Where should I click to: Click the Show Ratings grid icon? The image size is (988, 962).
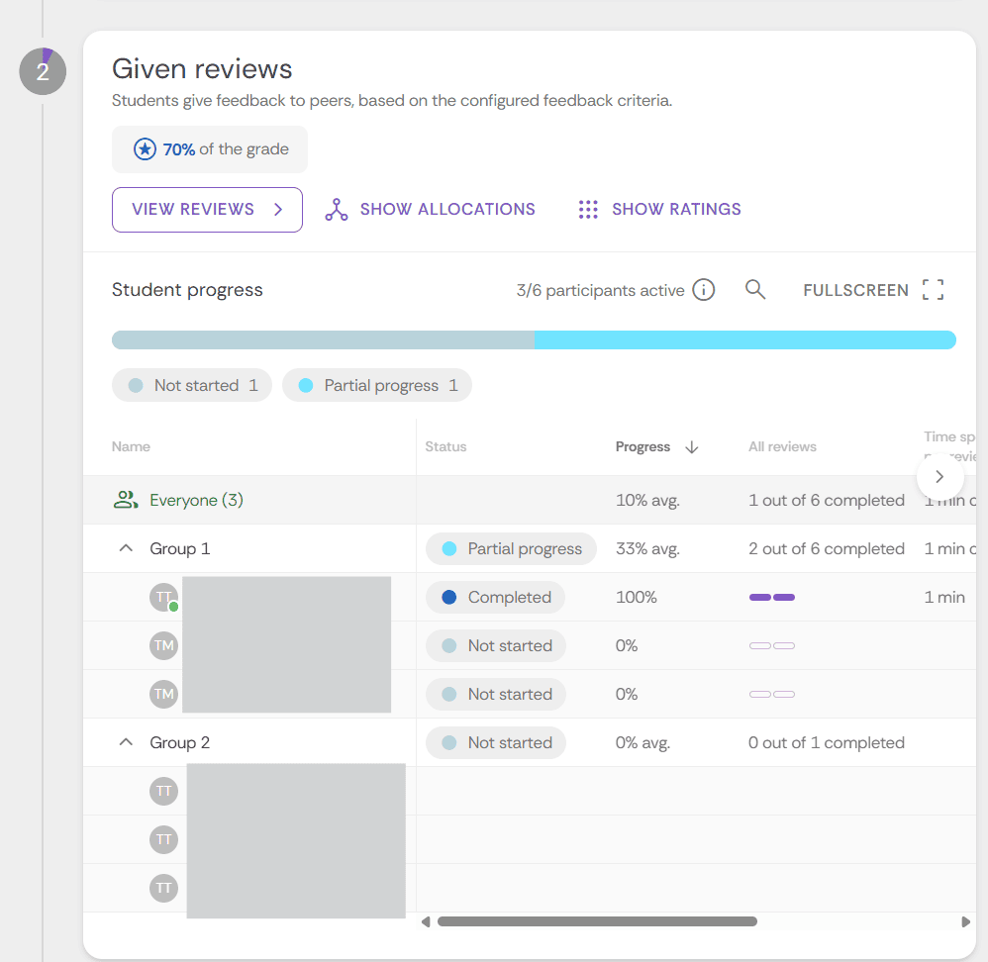pos(588,210)
